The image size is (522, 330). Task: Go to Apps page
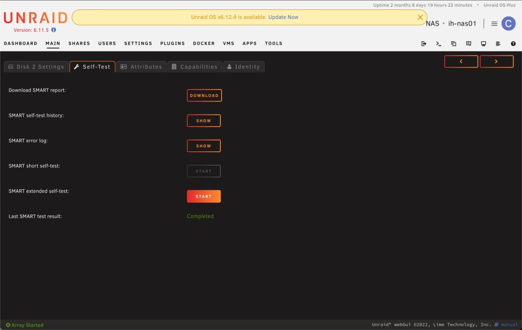coord(250,44)
